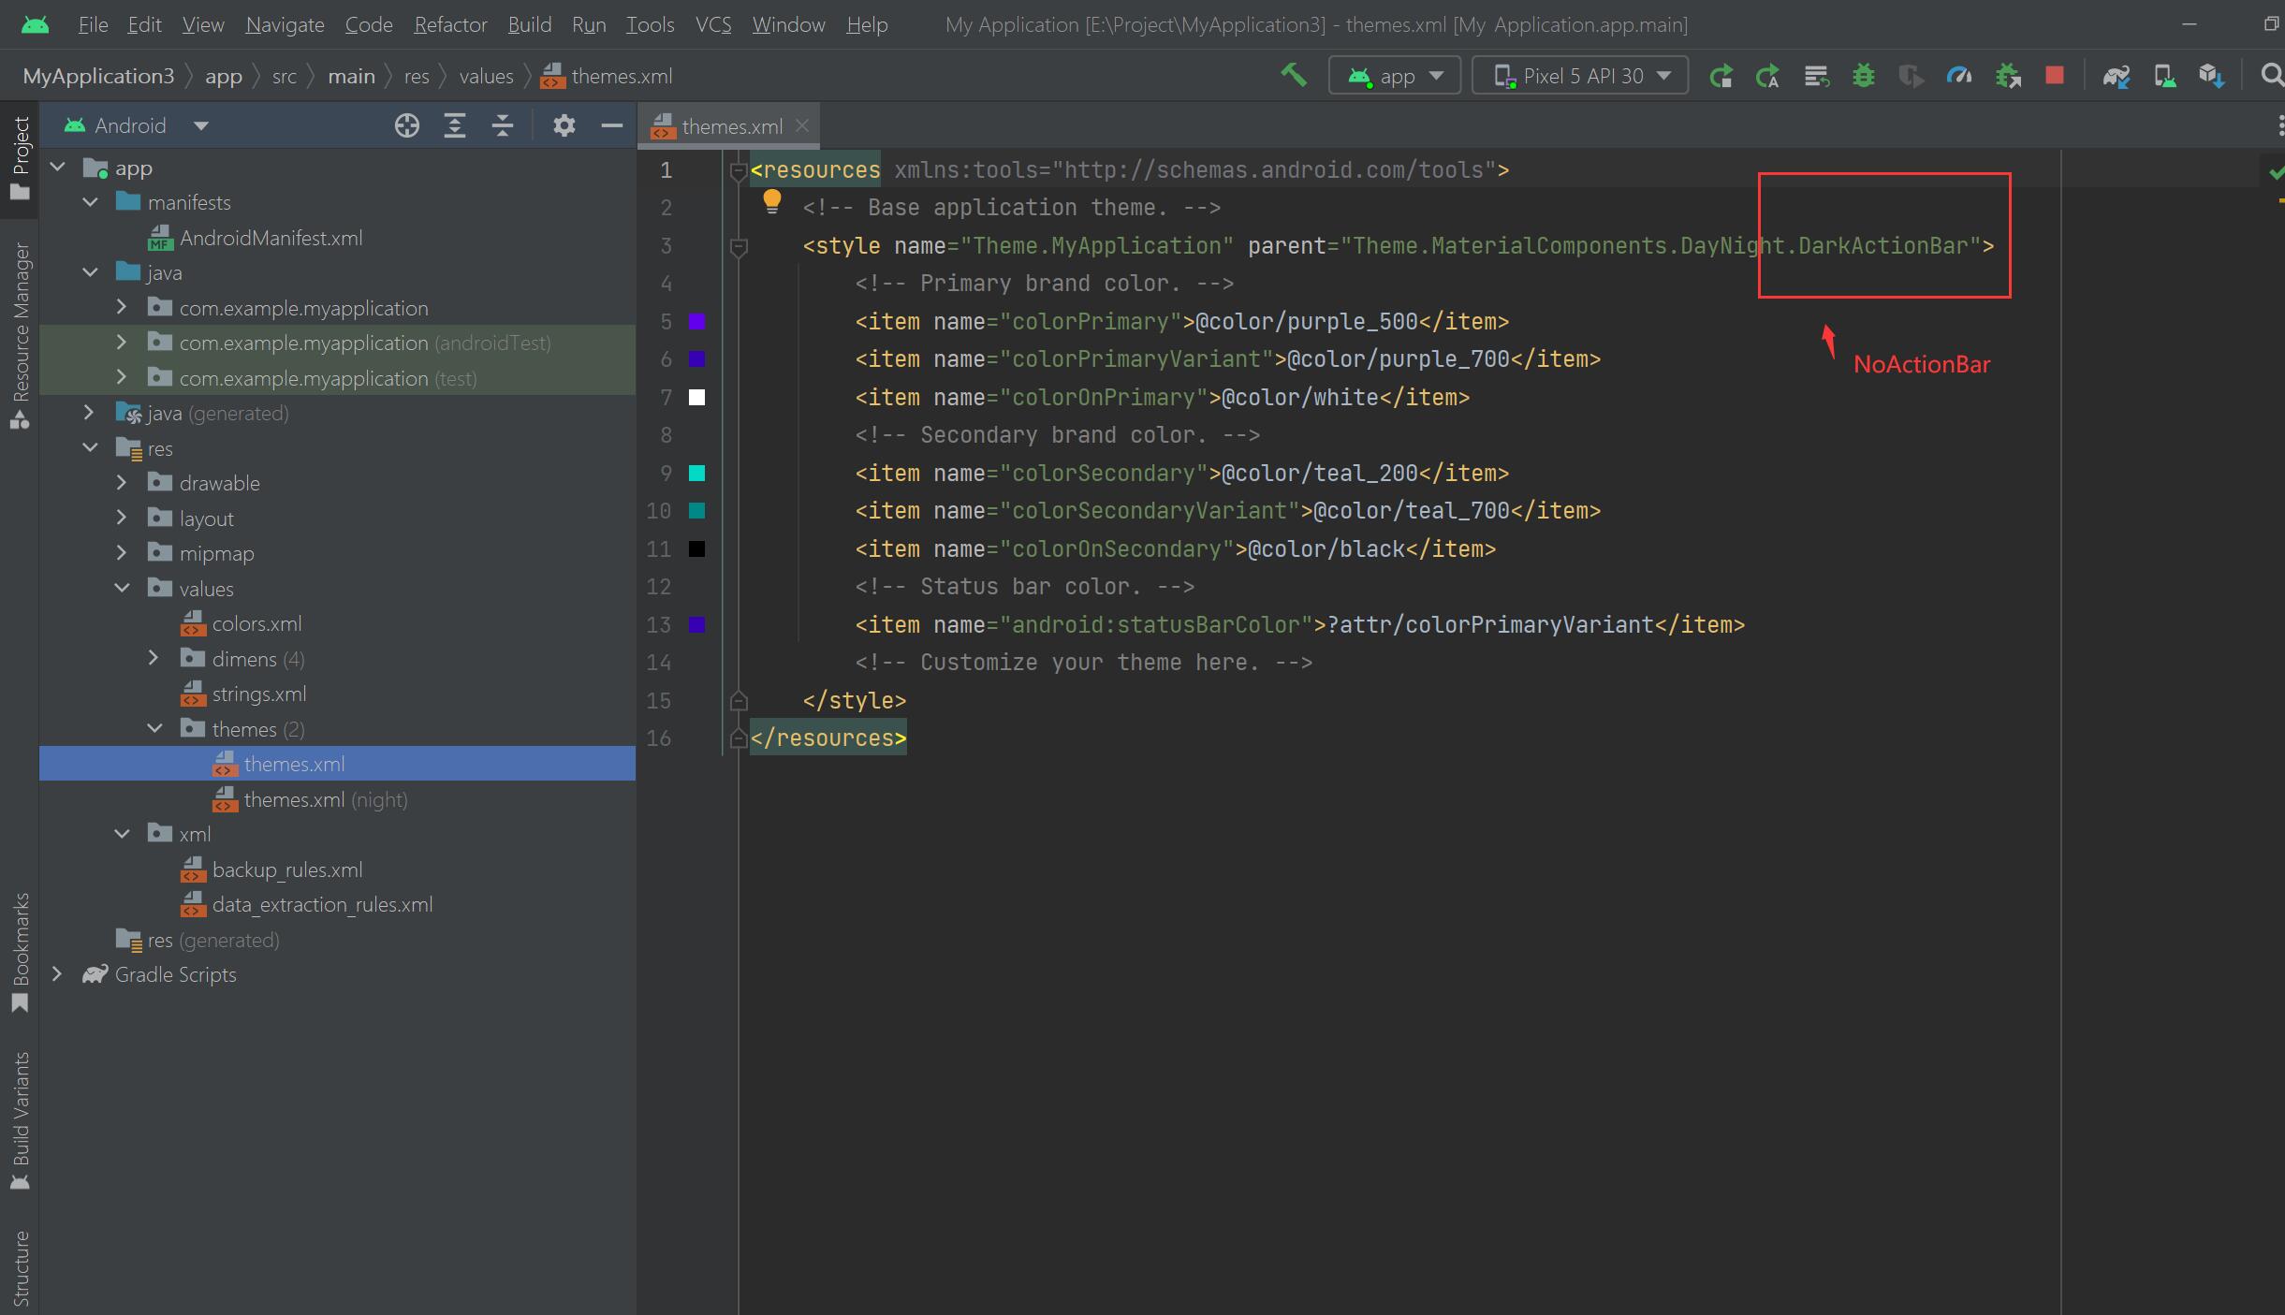Open SDK Manager cube icon

point(2211,76)
